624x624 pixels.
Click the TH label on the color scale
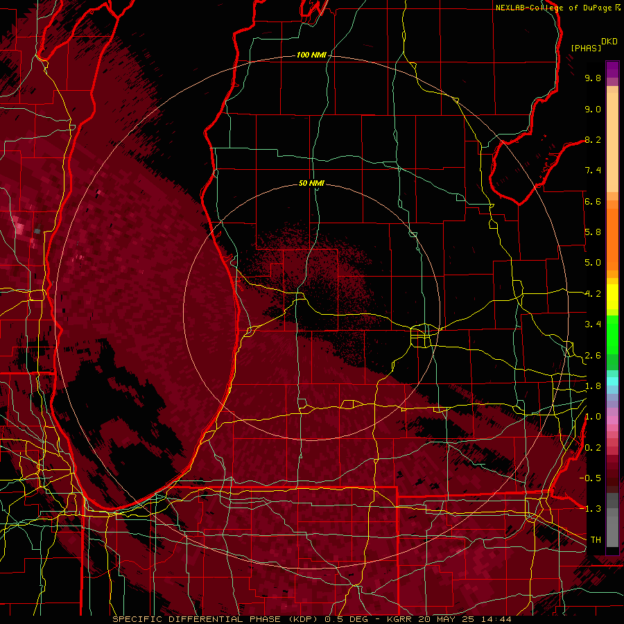(x=596, y=540)
